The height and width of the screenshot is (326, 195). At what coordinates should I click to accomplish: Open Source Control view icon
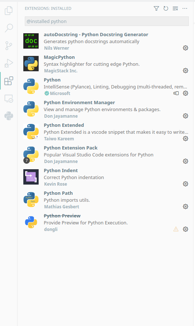pyautogui.click(x=8, y=46)
